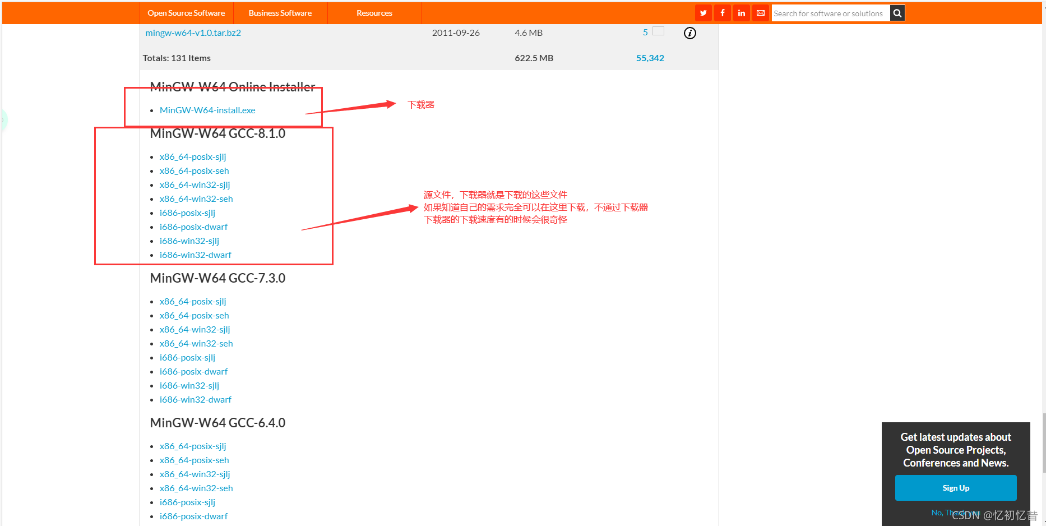
Task: Open the Twitter share icon
Action: [703, 13]
